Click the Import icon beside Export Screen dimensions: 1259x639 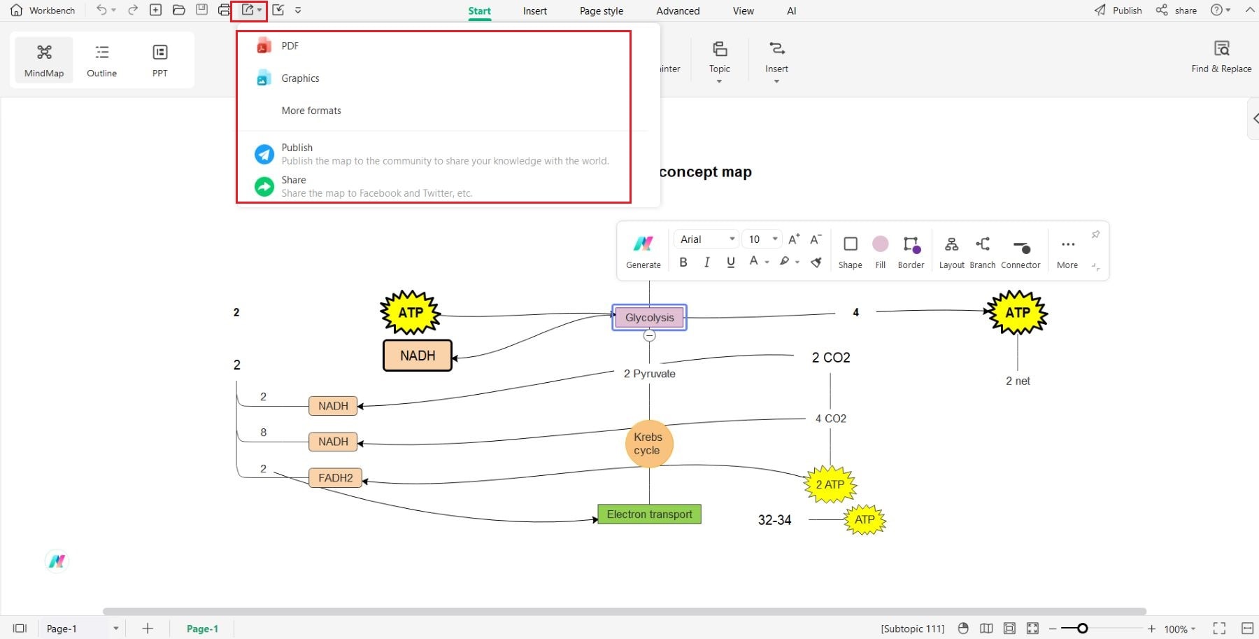(278, 10)
